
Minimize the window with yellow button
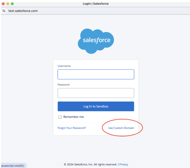pyautogui.click(x=8, y=4)
